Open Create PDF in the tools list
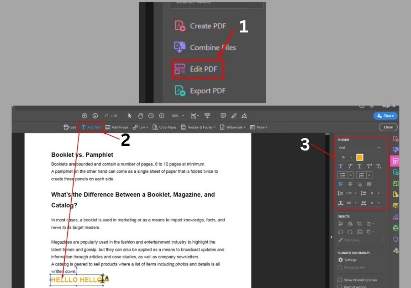Image resolution: width=411 pixels, height=288 pixels. click(200, 26)
